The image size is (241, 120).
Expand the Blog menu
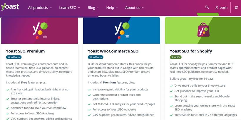pyautogui.click(x=93, y=8)
